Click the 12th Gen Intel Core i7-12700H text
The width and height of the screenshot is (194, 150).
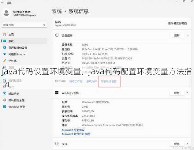(110, 49)
